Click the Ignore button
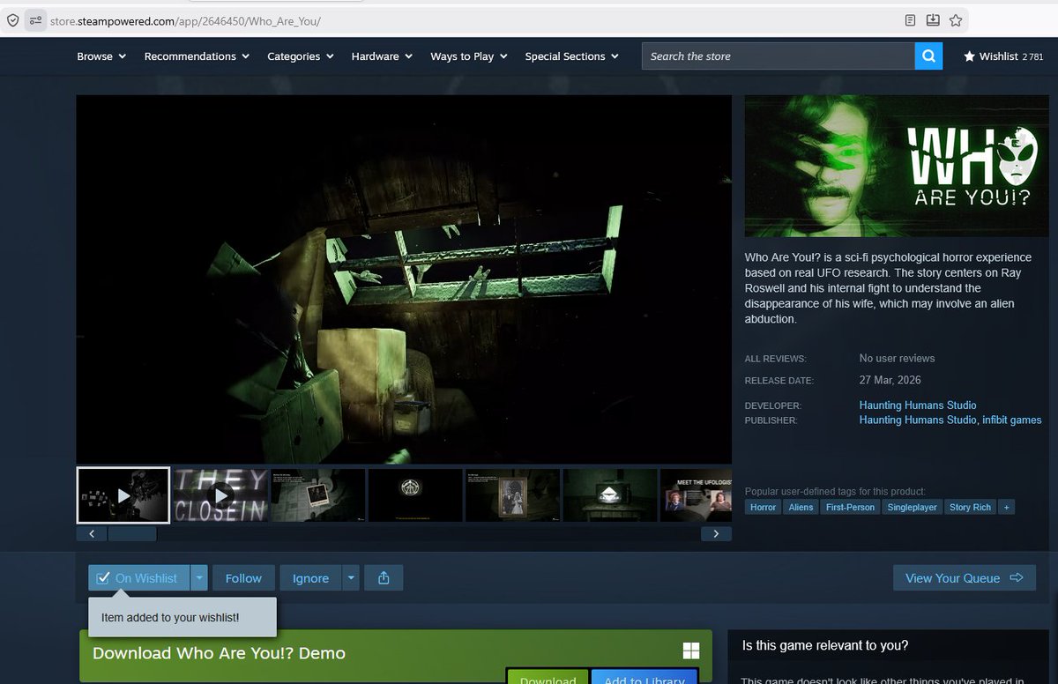Image resolution: width=1058 pixels, height=684 pixels. [x=310, y=578]
